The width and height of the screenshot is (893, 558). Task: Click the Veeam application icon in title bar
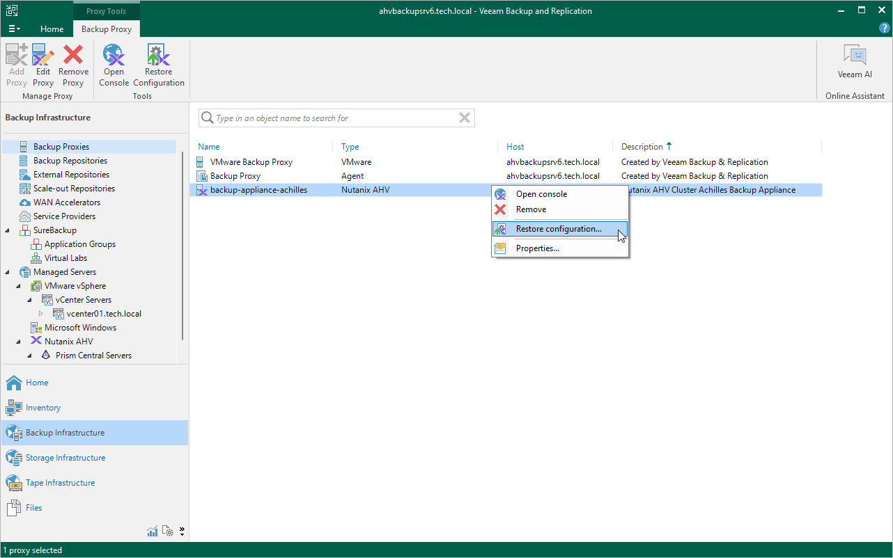pyautogui.click(x=11, y=10)
